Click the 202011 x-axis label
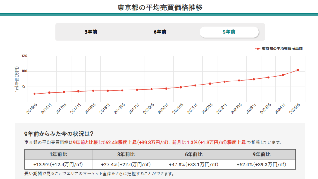The height and width of the screenshot is (179, 318). (163, 108)
